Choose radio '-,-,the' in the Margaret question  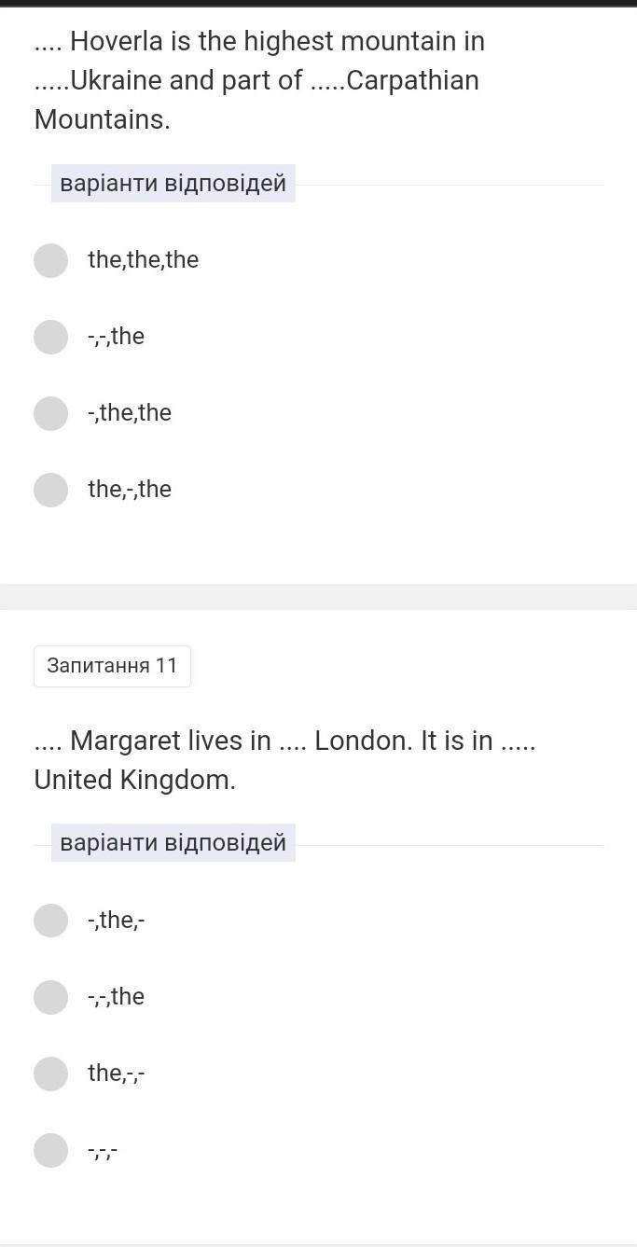point(50,997)
